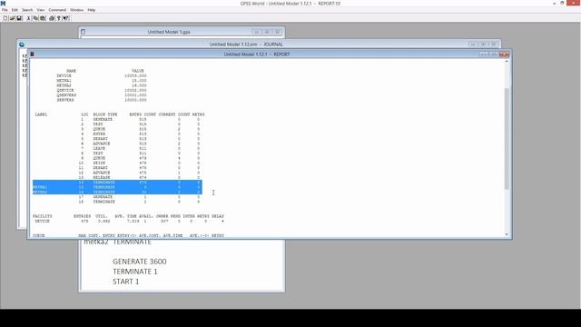Click the 'BLOCK TYPE' column header in report
Viewport: 581px width, 327px height.
pos(105,114)
